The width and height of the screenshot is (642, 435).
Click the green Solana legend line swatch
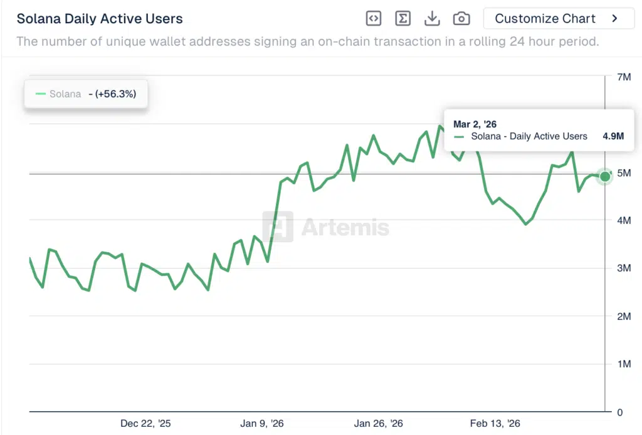[41, 94]
